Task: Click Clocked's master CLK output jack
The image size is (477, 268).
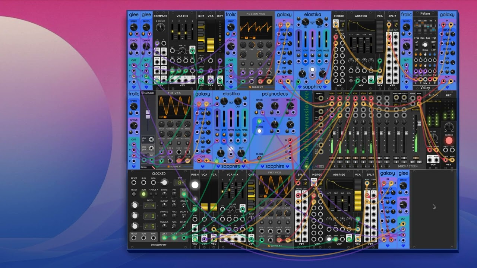Action: pyautogui.click(x=184, y=194)
